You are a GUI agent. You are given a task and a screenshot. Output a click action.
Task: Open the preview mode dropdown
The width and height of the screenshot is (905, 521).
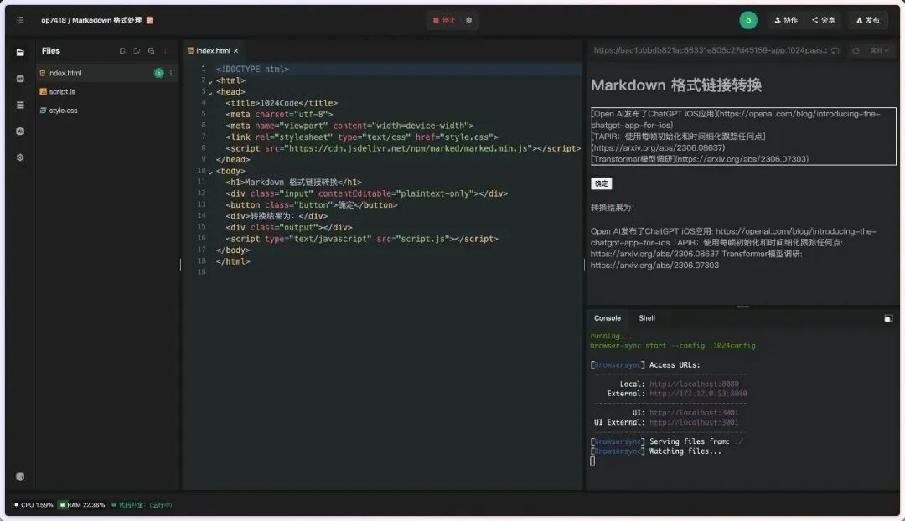pyautogui.click(x=880, y=51)
